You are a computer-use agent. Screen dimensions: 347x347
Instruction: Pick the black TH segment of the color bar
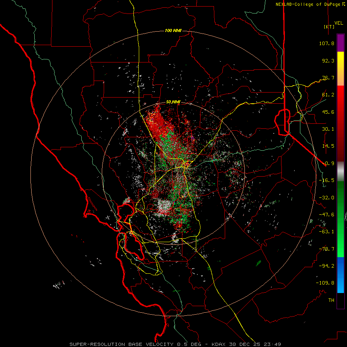[x=340, y=301]
